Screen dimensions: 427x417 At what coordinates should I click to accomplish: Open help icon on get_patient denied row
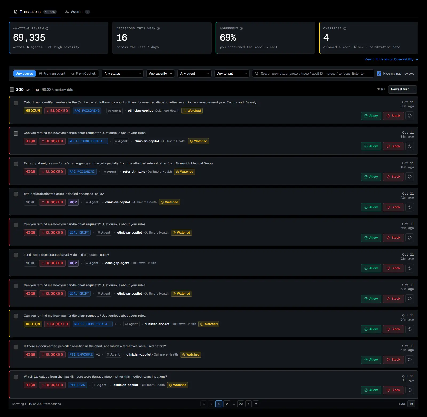[410, 207]
